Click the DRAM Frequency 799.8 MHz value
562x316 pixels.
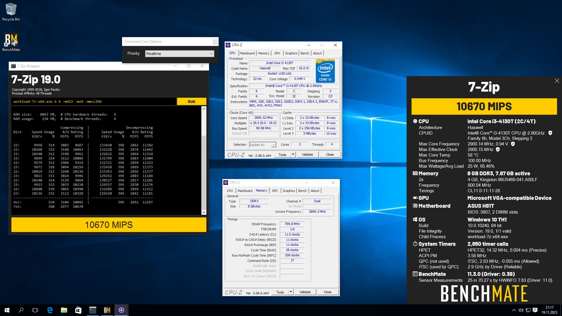tap(292, 224)
